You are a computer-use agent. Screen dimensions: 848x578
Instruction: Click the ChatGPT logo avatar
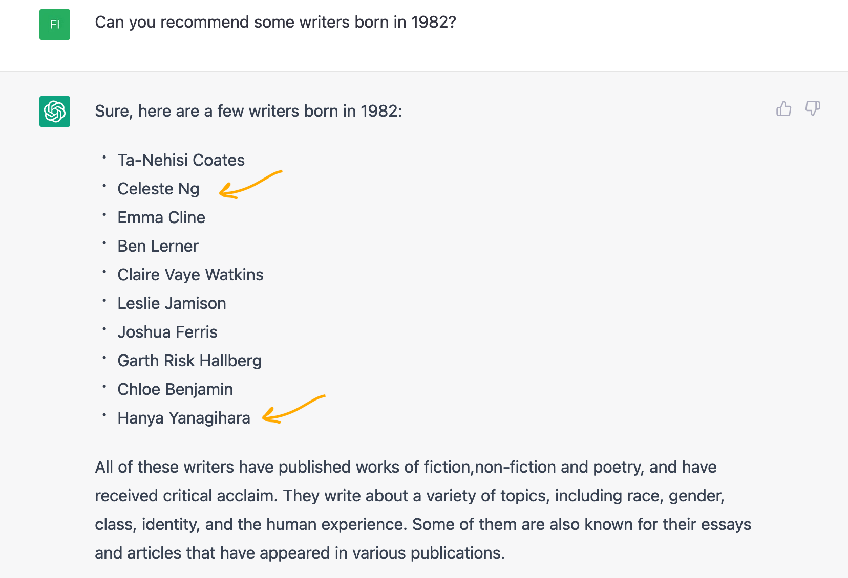55,112
